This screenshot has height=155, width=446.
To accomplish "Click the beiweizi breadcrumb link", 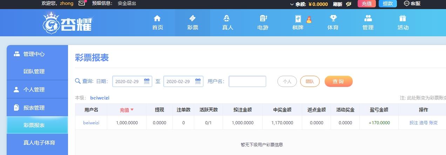I will (100, 98).
